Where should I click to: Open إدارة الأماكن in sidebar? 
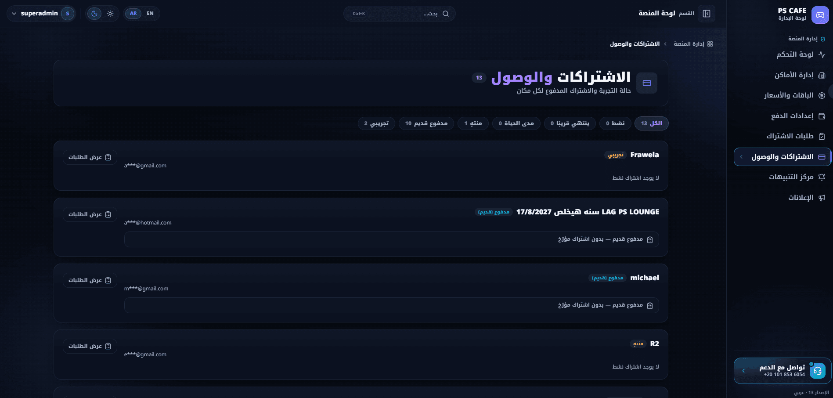click(x=783, y=75)
